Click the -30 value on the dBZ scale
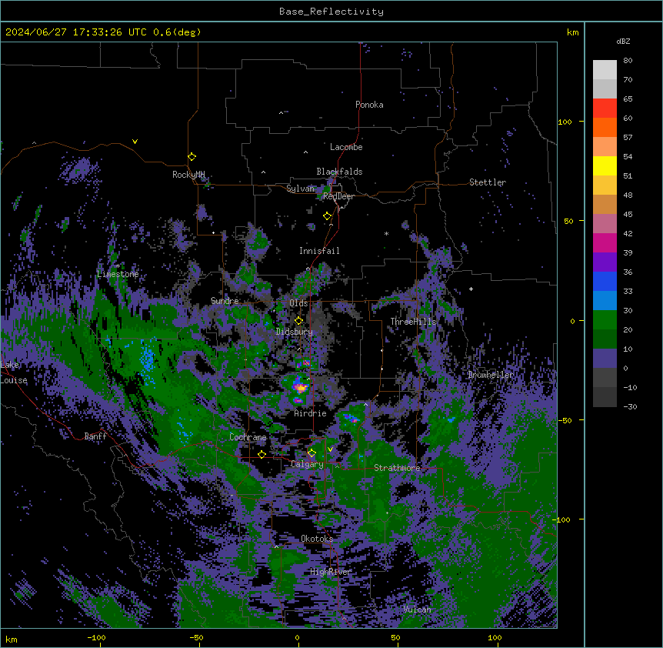The height and width of the screenshot is (648, 663). (630, 406)
